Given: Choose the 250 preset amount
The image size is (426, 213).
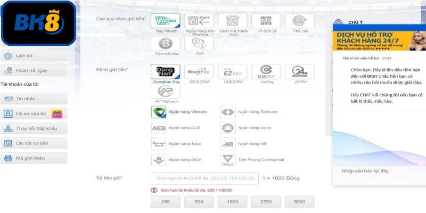Looking at the screenshot, I should click(x=166, y=202).
